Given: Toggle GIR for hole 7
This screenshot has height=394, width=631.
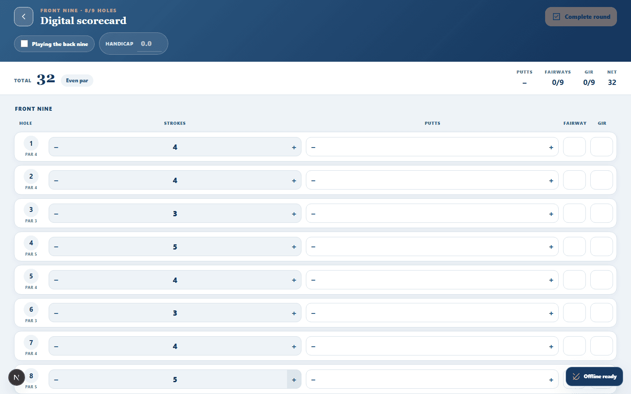Looking at the screenshot, I should (x=602, y=346).
